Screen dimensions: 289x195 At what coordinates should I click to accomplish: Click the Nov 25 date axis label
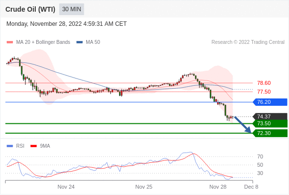coord(144,187)
